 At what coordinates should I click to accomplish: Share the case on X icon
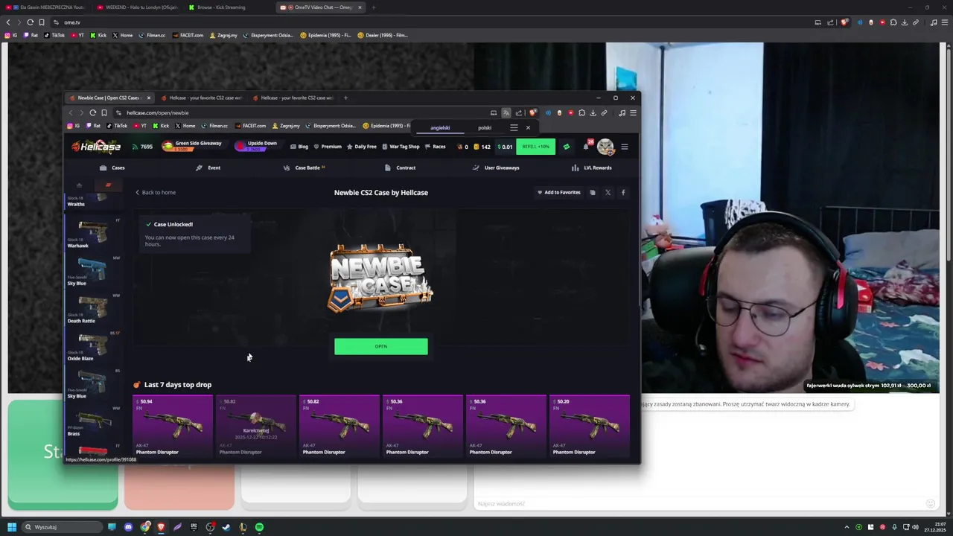pos(608,193)
